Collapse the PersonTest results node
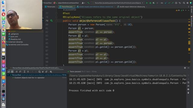 8,75
